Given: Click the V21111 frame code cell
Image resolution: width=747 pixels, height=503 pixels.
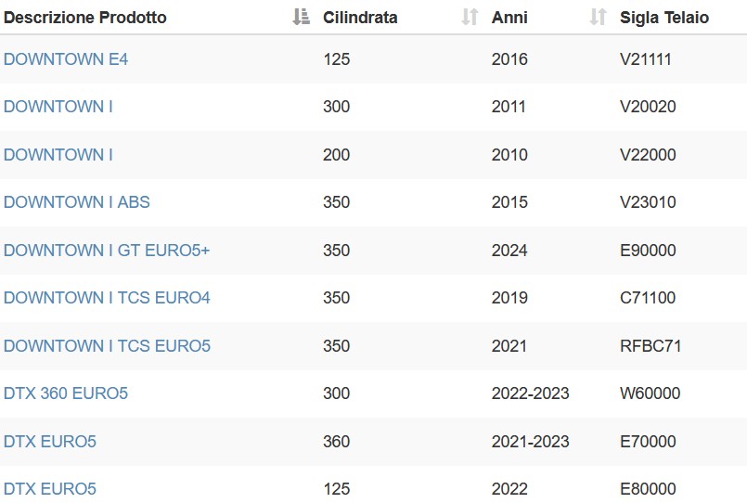Looking at the screenshot, I should (646, 59).
